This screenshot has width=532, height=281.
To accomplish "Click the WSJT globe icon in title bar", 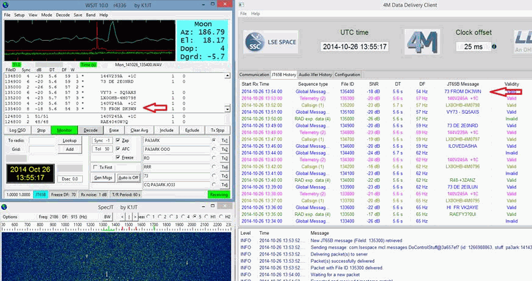I will click(5, 5).
